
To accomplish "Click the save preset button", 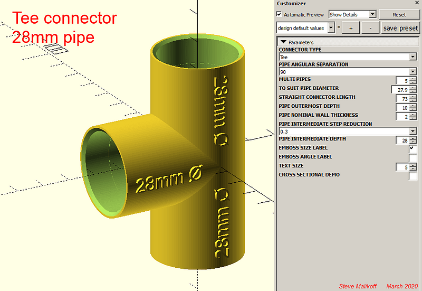I will click(x=400, y=28).
